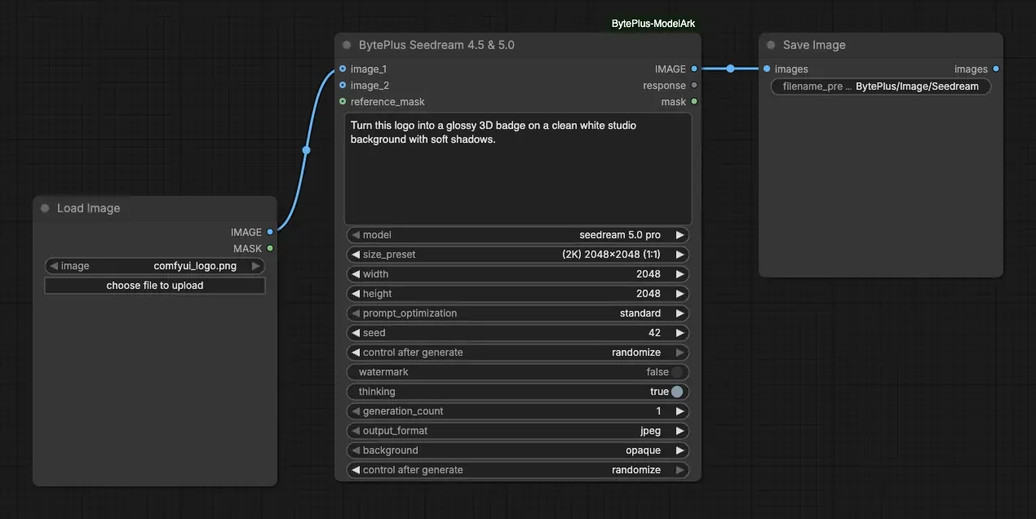Click previous arrow on image file selector

pos(54,266)
